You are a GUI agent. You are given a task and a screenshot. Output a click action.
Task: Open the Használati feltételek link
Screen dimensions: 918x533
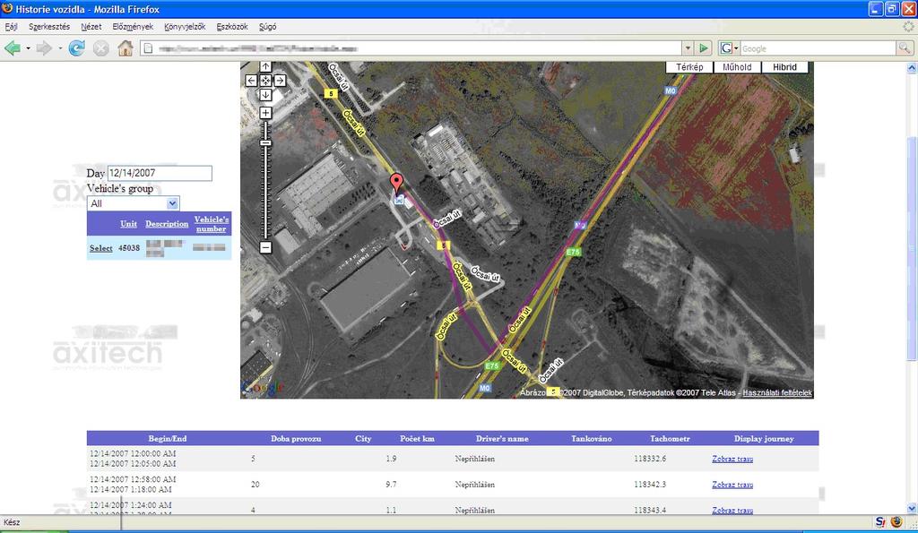[x=777, y=393]
